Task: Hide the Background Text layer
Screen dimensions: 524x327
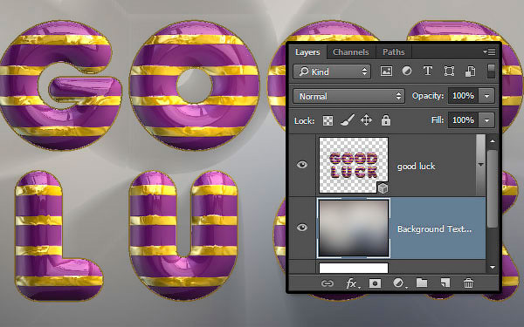Action: (x=302, y=228)
